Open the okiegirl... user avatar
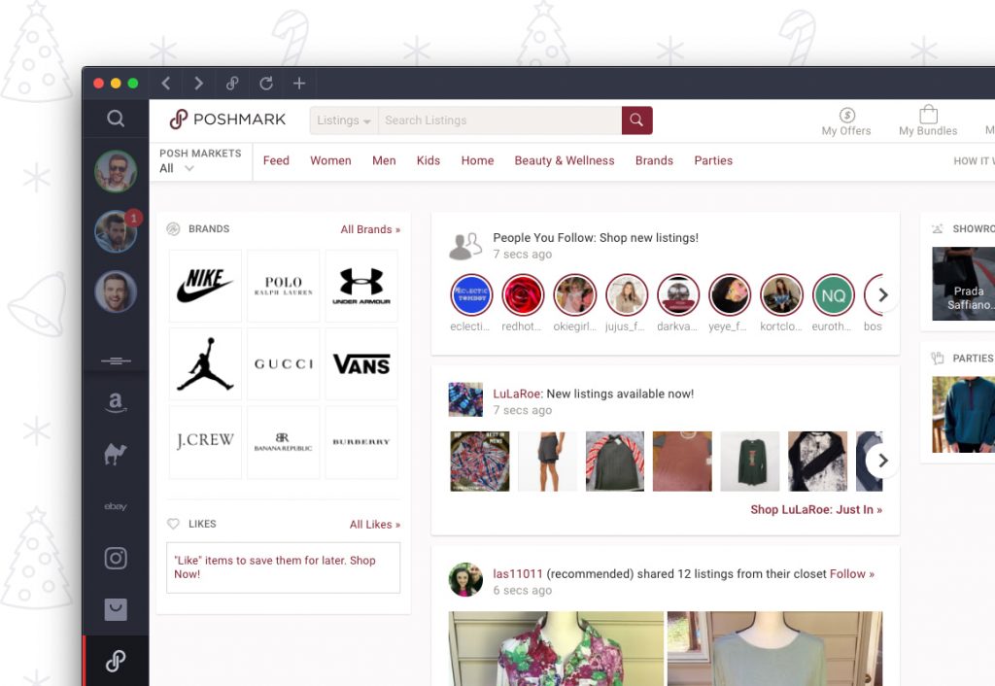 pos(575,295)
